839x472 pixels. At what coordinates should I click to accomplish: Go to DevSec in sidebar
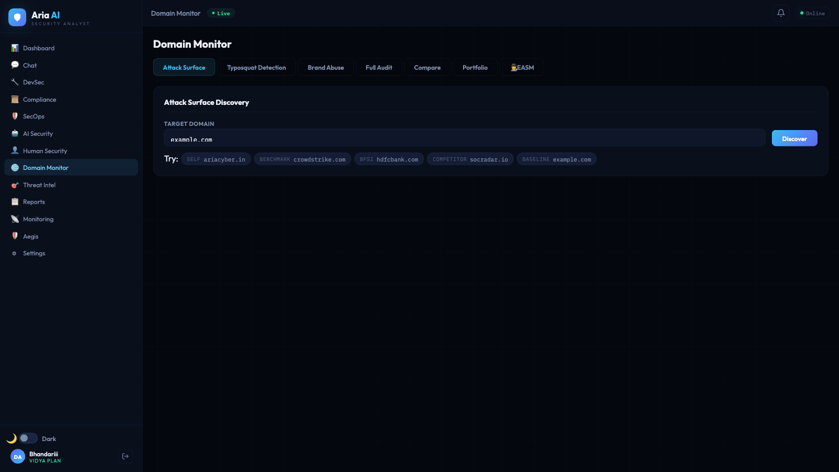(71, 82)
